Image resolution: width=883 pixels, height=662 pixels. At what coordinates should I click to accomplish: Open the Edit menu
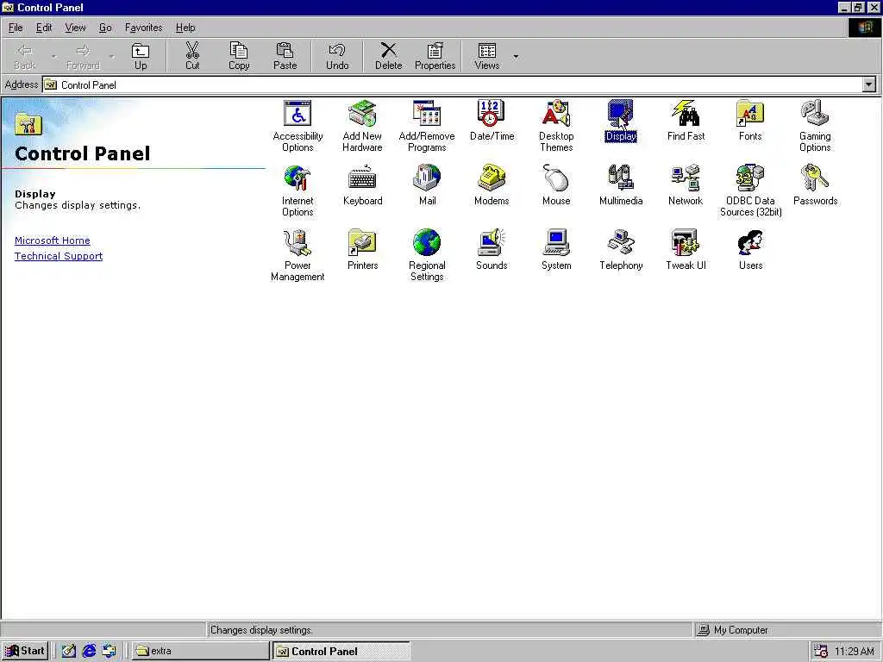[x=43, y=28]
